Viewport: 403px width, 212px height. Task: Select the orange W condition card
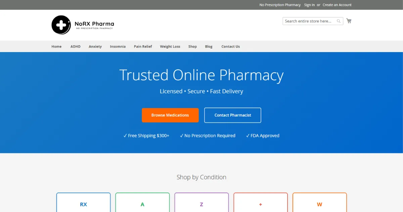tap(319, 203)
